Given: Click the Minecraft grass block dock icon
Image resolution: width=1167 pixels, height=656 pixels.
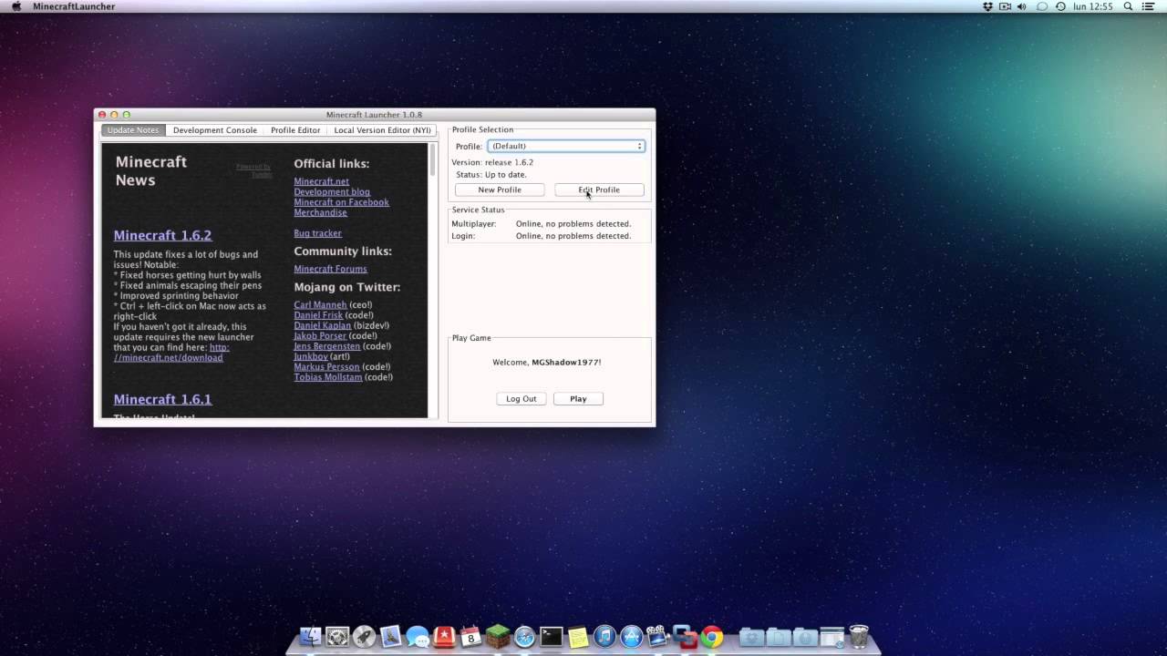Looking at the screenshot, I should pyautogui.click(x=498, y=636).
